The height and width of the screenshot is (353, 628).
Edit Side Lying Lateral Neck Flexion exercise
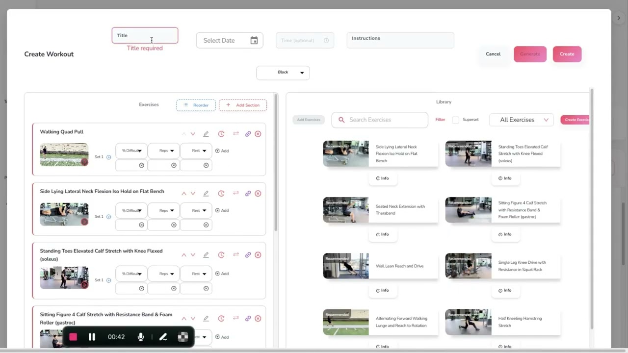coord(206,194)
